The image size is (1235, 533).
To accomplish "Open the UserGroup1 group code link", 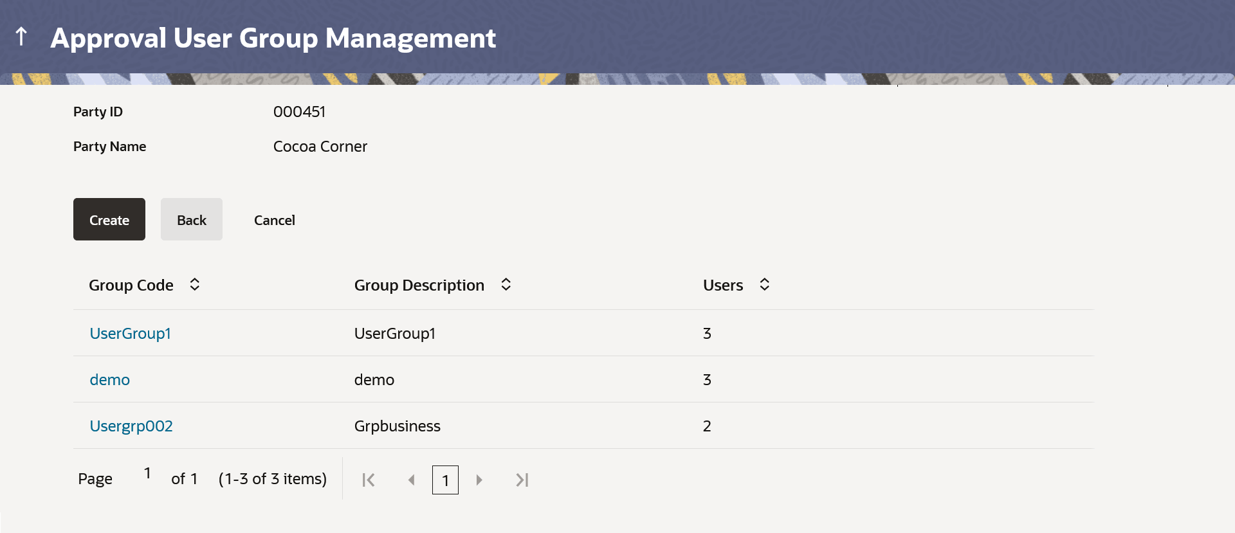I will tap(130, 334).
